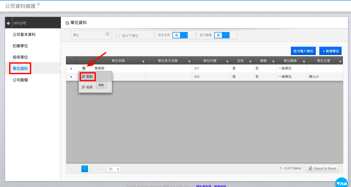Select 異動 from the context menu
The width and height of the screenshot is (351, 187).
(88, 76)
